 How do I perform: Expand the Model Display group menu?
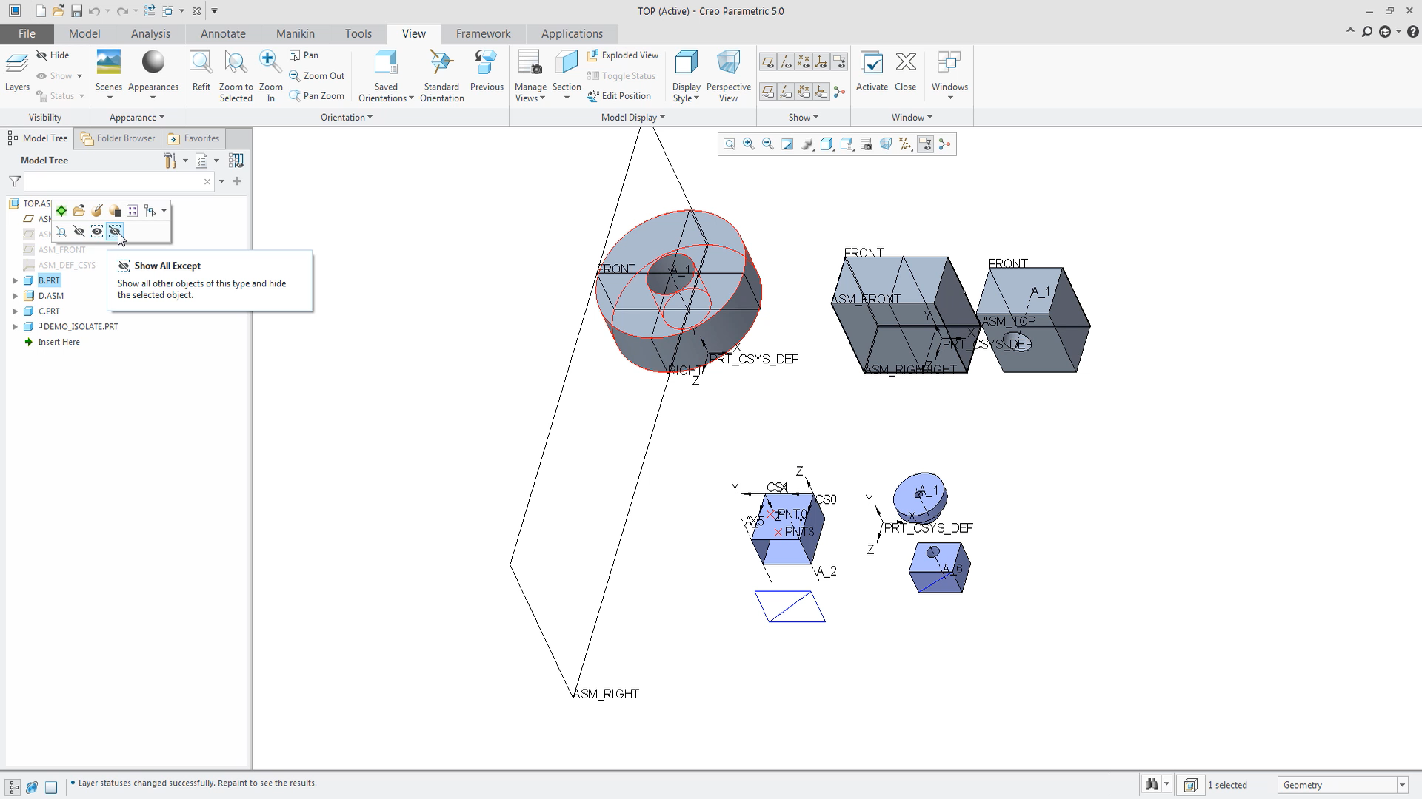(x=633, y=118)
